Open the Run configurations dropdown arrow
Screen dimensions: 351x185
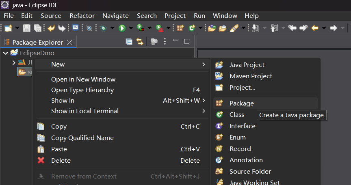(x=131, y=28)
